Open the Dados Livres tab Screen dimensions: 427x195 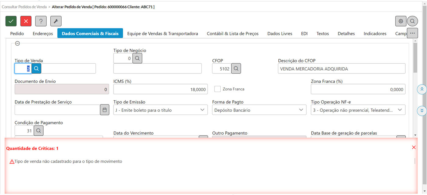(x=280, y=34)
